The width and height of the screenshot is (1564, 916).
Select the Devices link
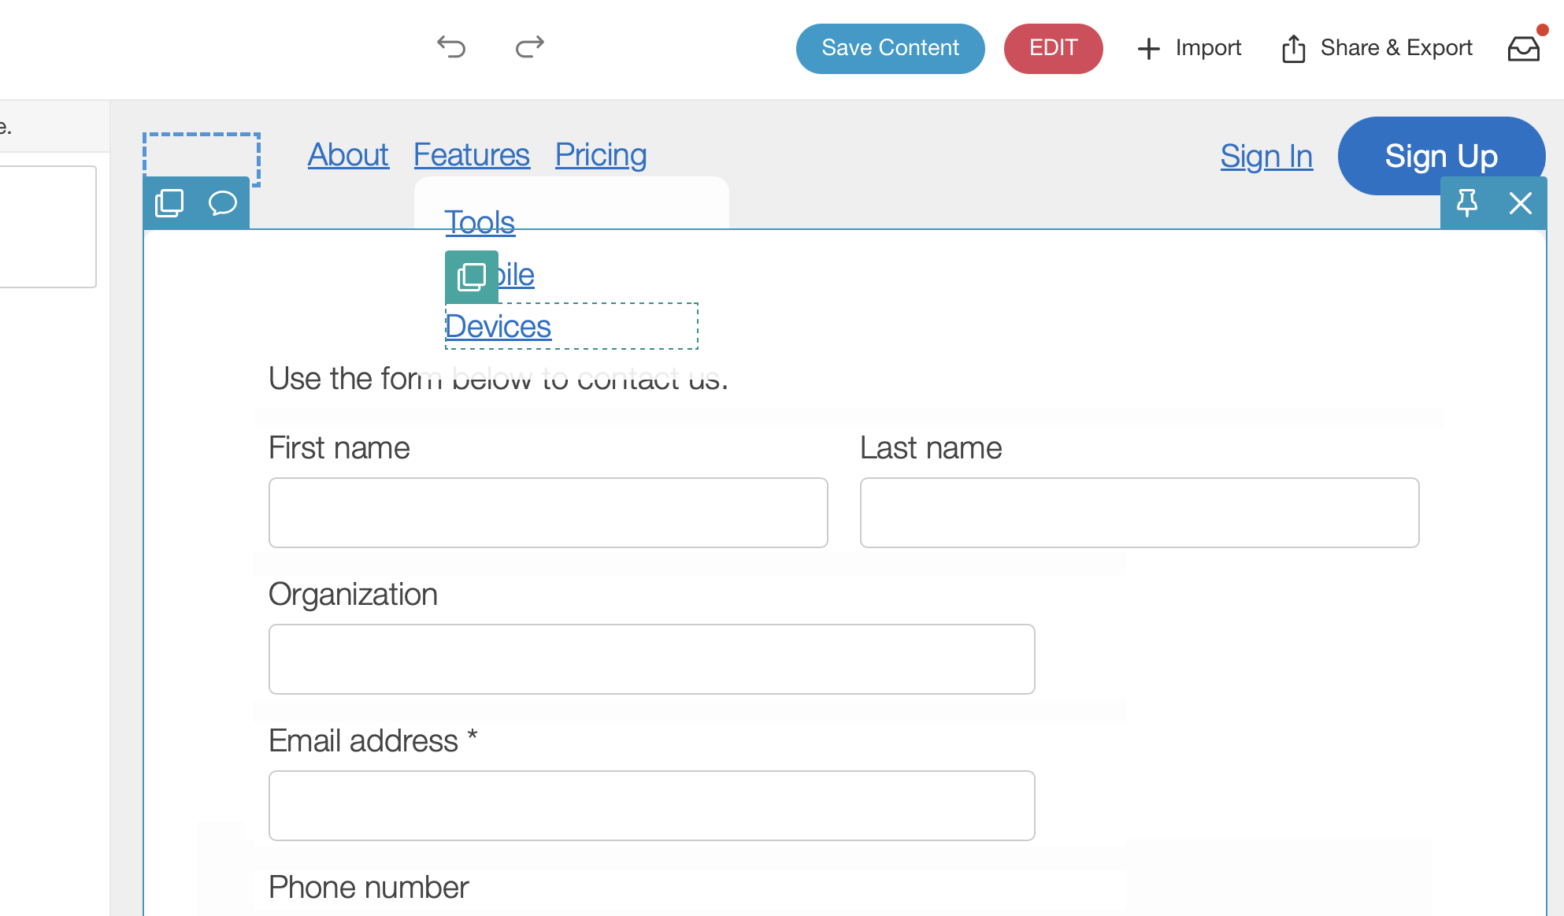(x=498, y=325)
